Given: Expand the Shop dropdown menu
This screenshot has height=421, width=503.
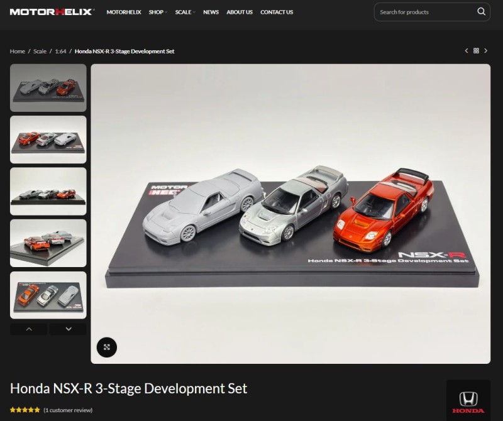Looking at the screenshot, I should [x=158, y=12].
